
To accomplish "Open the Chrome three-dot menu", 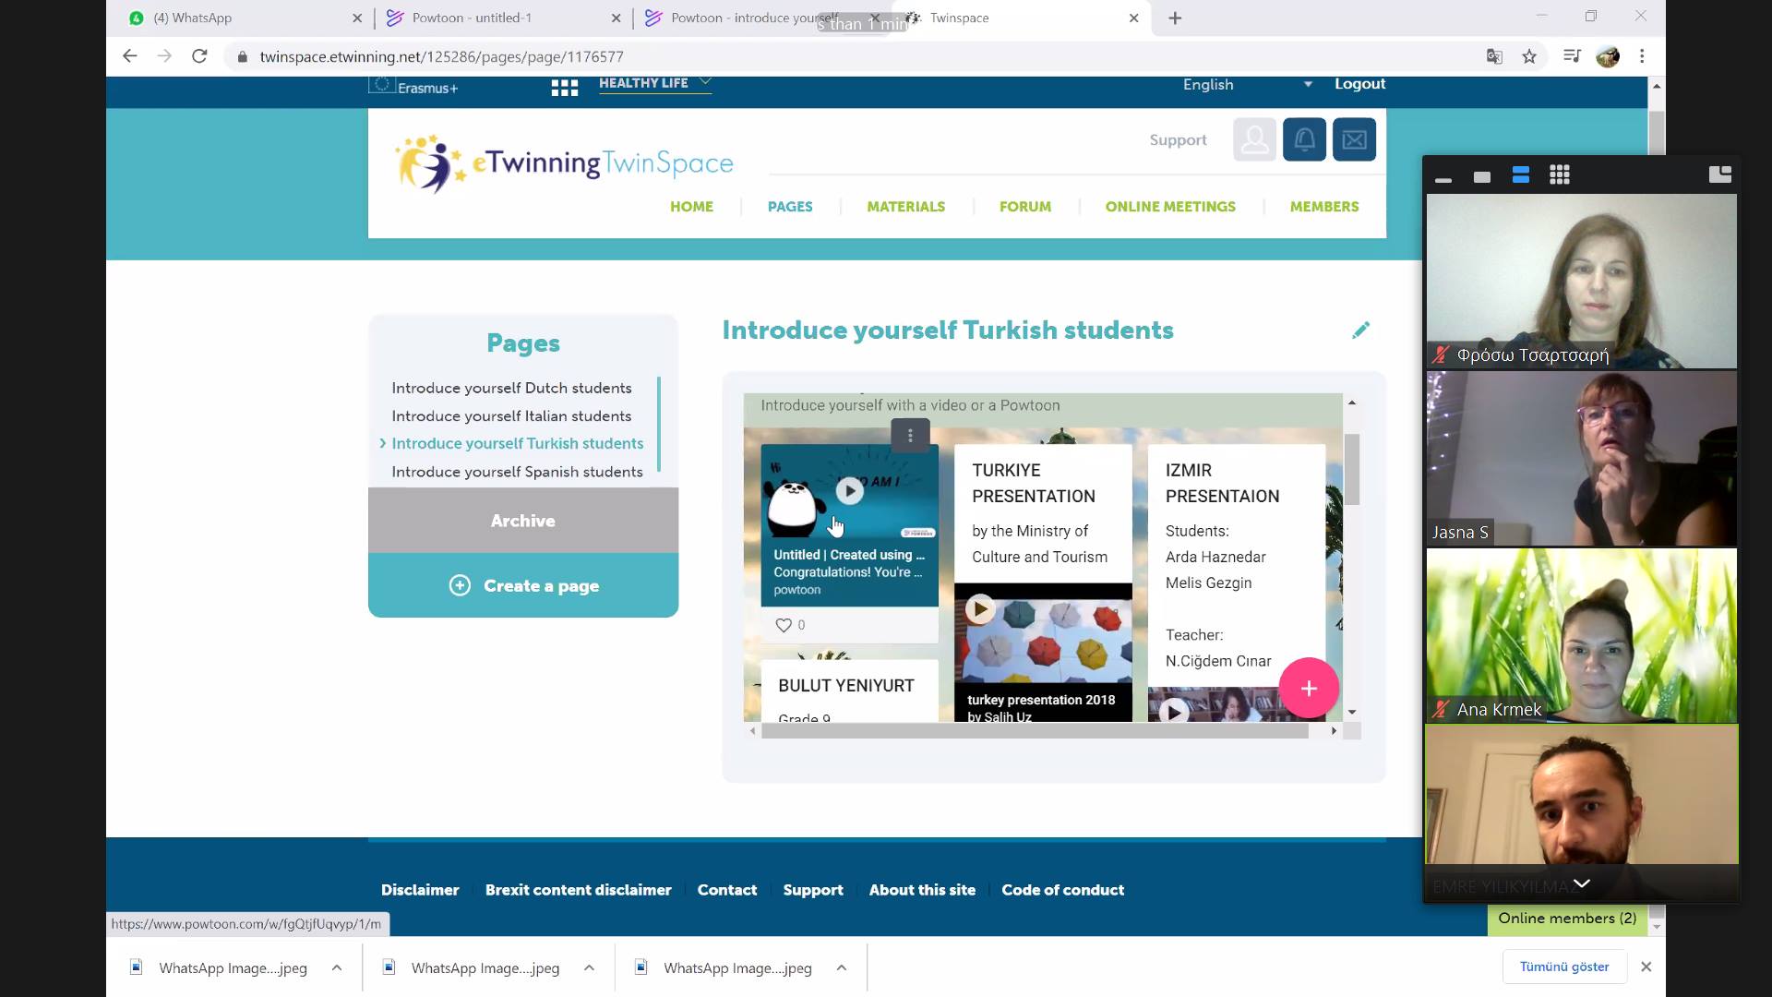I will tap(1642, 56).
